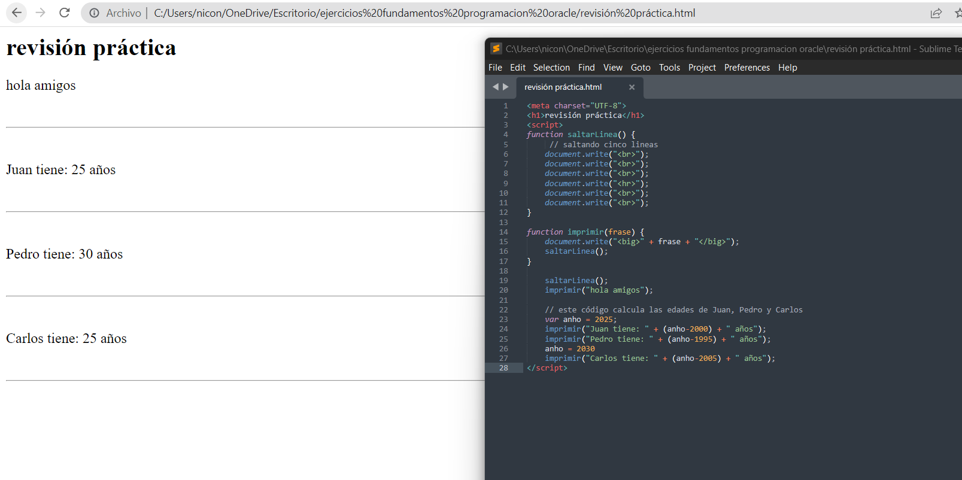The width and height of the screenshot is (962, 480).
Task: Switch to previous tab with left arrow
Action: pos(495,87)
